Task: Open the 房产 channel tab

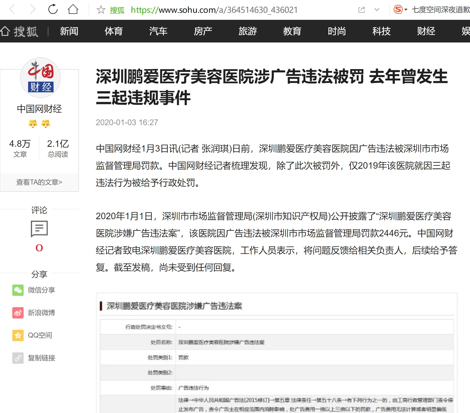Action: coord(203,31)
